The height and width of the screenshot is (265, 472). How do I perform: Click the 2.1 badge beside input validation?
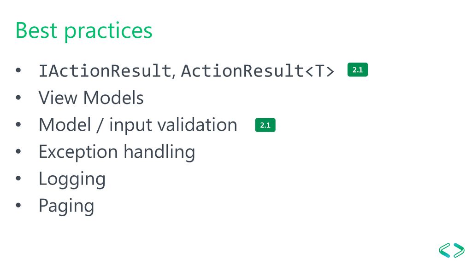(265, 125)
